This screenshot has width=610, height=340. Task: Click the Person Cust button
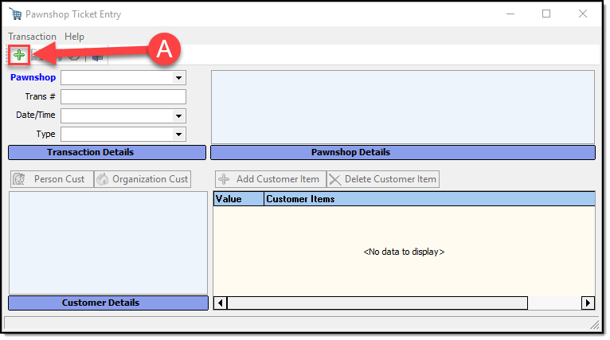51,179
